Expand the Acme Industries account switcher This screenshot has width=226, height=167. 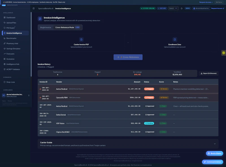pos(29,96)
